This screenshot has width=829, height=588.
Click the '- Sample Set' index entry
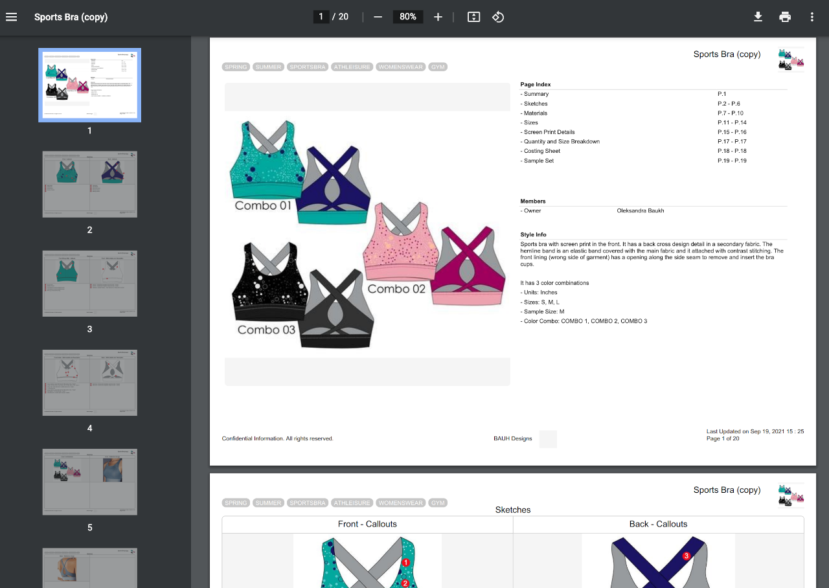(538, 161)
